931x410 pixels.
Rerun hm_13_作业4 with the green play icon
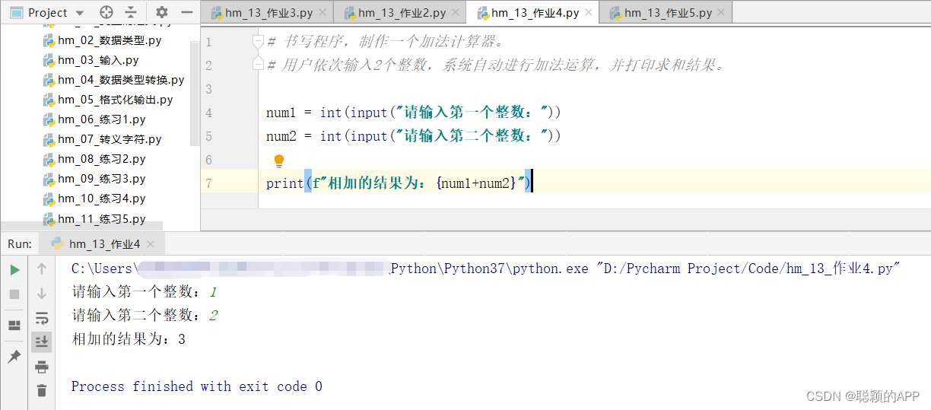tap(14, 269)
